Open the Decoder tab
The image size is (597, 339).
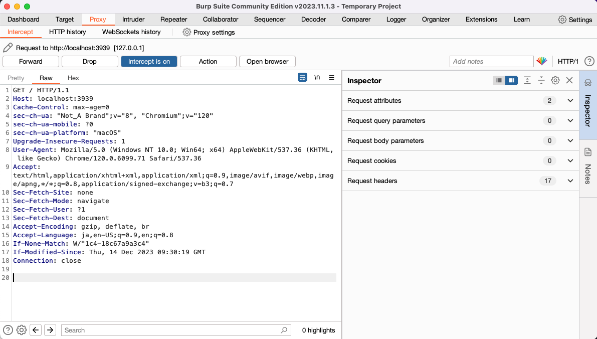[x=313, y=20]
